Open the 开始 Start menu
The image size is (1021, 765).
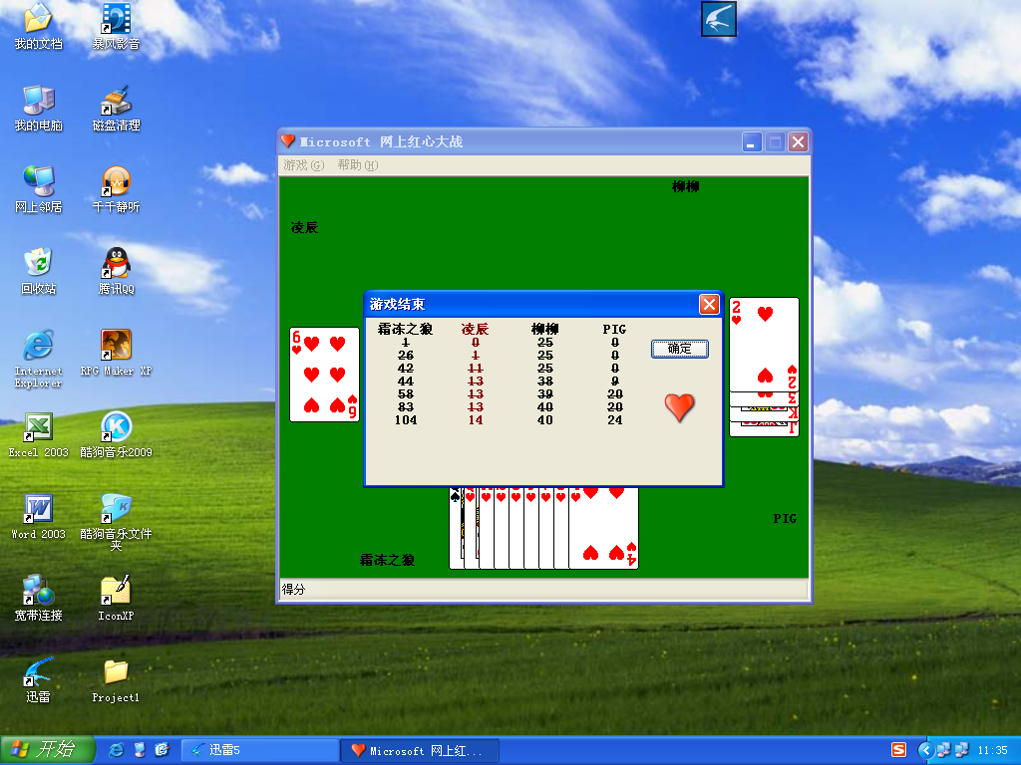(x=48, y=750)
